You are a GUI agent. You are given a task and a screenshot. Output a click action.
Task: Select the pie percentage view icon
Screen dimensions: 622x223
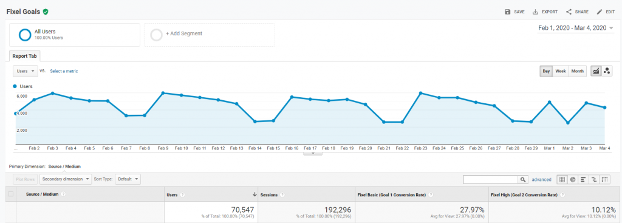(x=573, y=179)
